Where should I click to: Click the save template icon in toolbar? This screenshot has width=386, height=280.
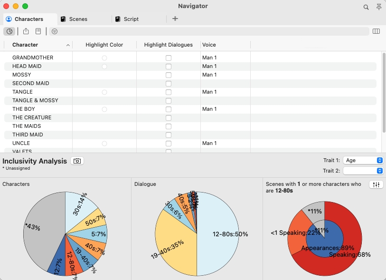[38, 31]
